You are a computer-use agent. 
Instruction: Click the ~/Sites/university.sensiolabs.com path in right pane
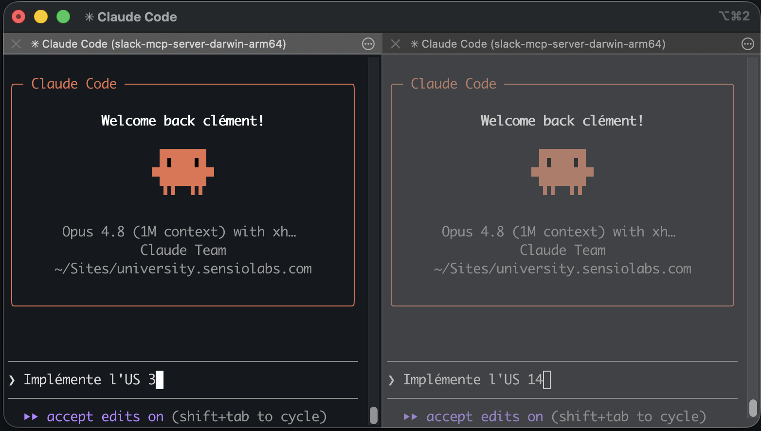point(563,269)
